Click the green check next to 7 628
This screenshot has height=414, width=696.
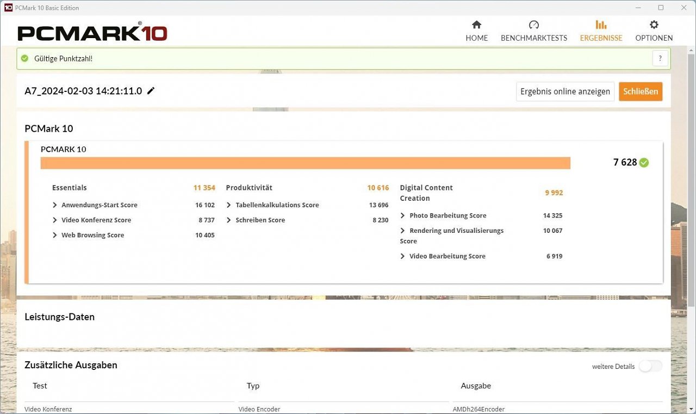(644, 162)
